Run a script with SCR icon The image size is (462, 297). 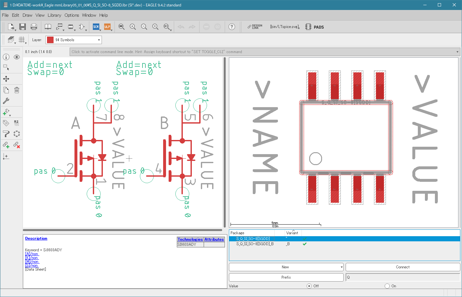tap(96, 27)
